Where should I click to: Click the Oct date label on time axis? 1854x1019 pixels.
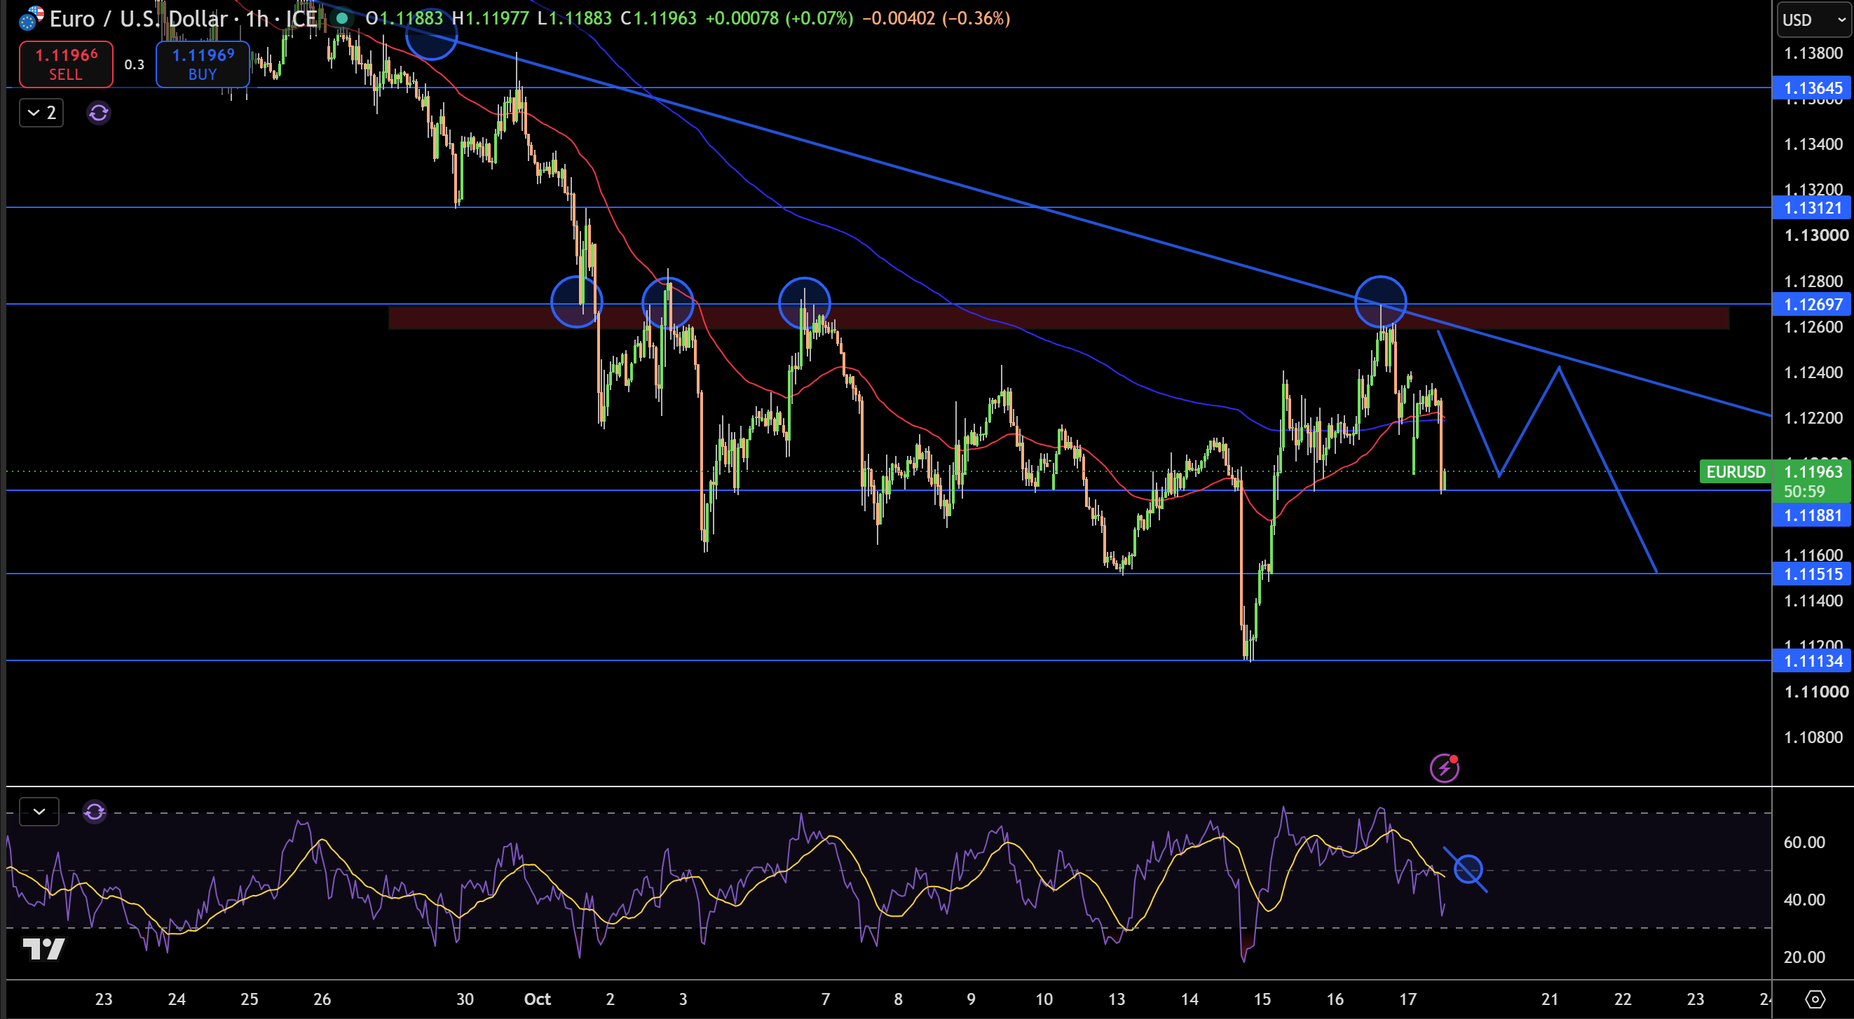click(537, 999)
